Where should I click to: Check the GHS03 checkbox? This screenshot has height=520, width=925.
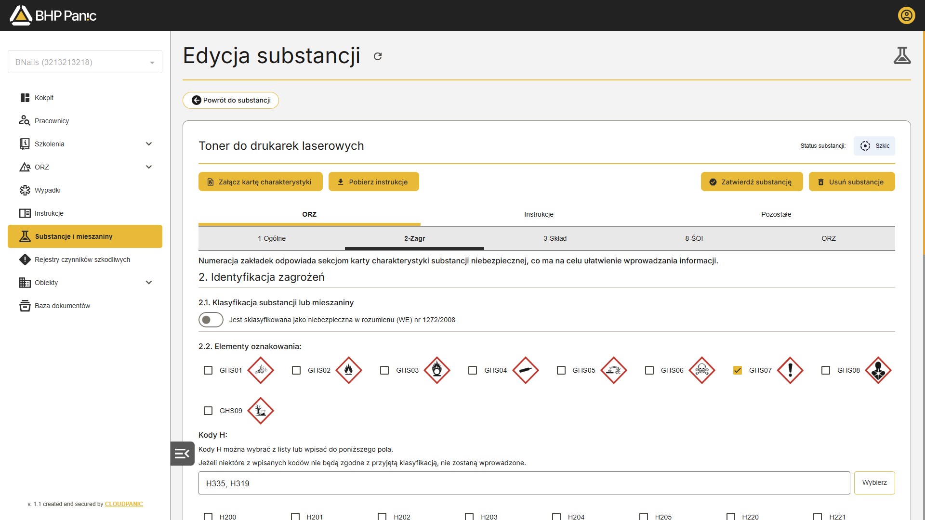[384, 370]
